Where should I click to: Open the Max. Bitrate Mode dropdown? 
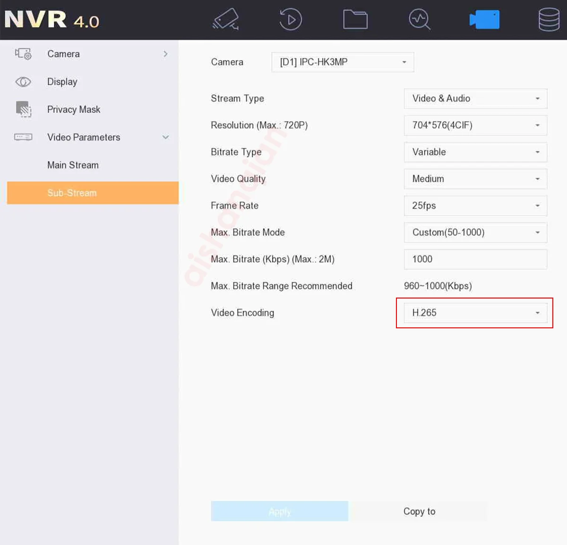[475, 232]
